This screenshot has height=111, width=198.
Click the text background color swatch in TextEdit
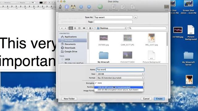tap(45, 2)
